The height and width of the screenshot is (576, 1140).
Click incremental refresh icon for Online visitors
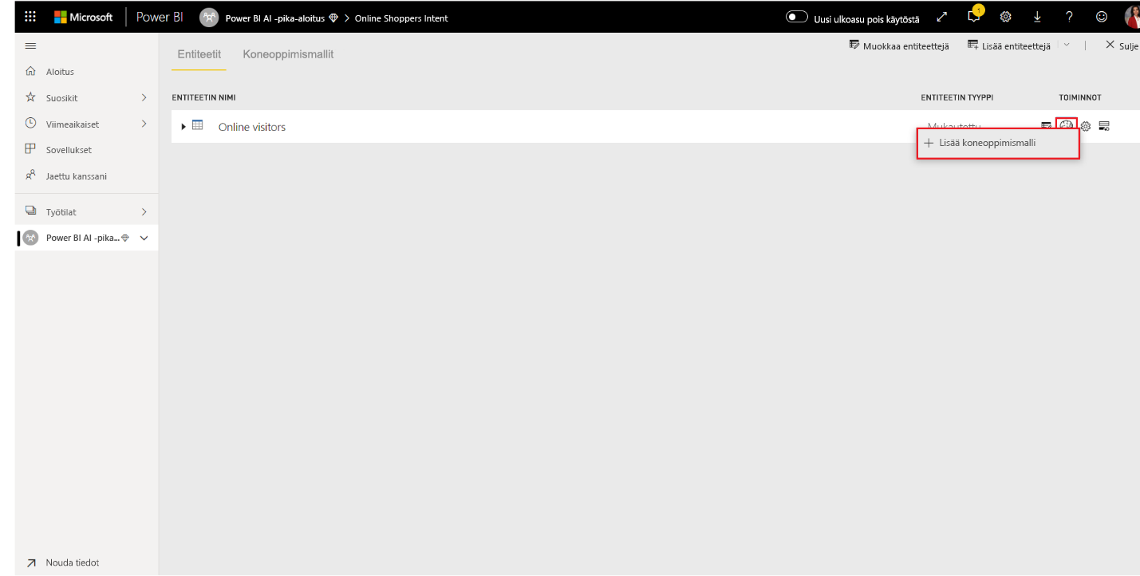pyautogui.click(x=1105, y=126)
